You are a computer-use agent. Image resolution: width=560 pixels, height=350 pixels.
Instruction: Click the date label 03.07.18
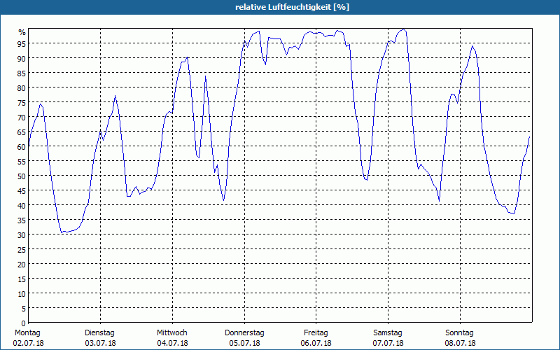(x=100, y=343)
